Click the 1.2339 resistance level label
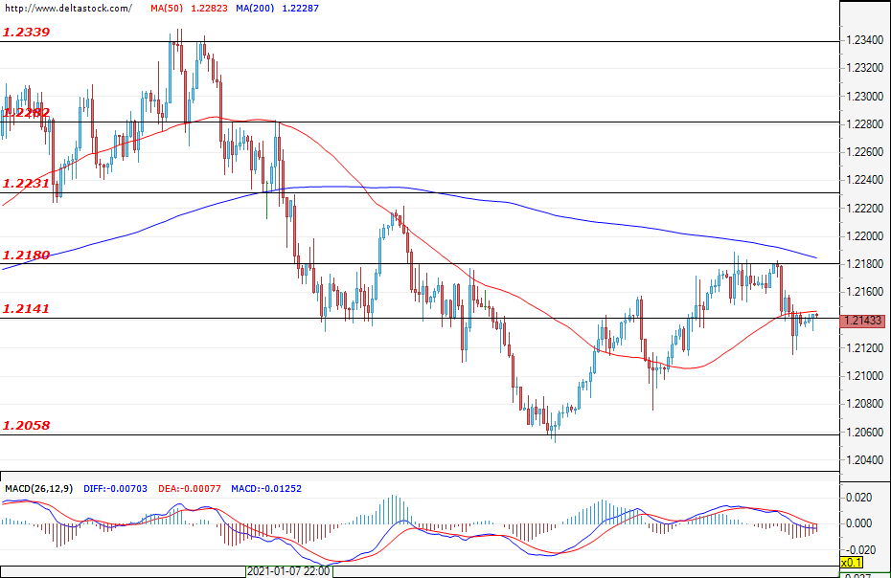Screen dimensions: 891x578 point(26,33)
